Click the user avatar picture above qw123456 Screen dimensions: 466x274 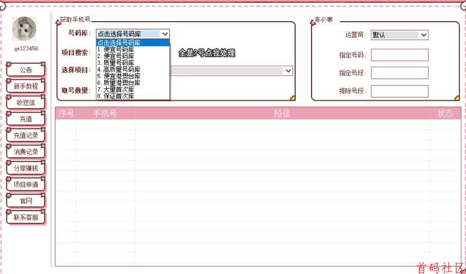[x=24, y=29]
